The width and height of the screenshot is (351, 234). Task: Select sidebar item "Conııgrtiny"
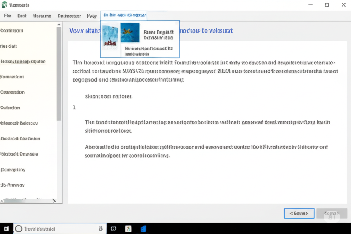(13, 170)
